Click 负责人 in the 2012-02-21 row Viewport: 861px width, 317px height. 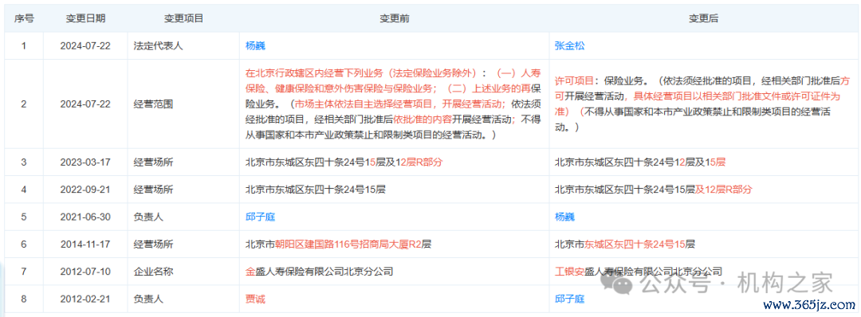pyautogui.click(x=148, y=299)
